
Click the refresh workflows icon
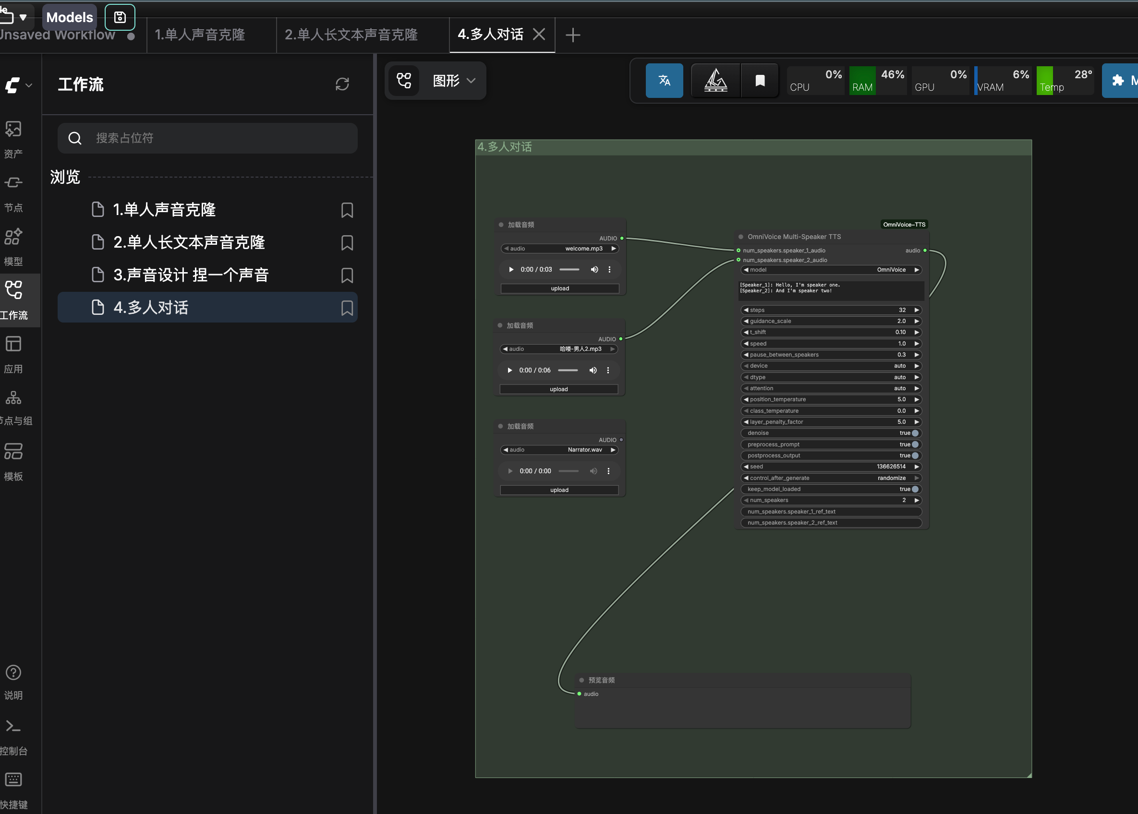pos(342,84)
